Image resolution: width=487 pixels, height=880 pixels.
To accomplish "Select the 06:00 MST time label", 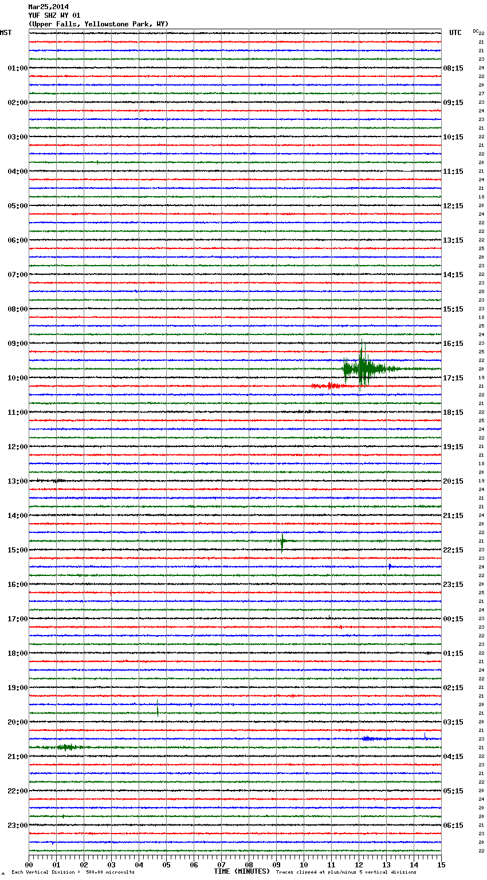I will (x=18, y=240).
